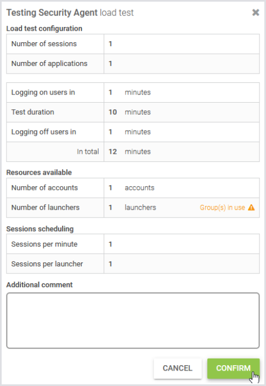Click the Sessions scheduling heading
This screenshot has height=386, width=266.
pos(40,229)
